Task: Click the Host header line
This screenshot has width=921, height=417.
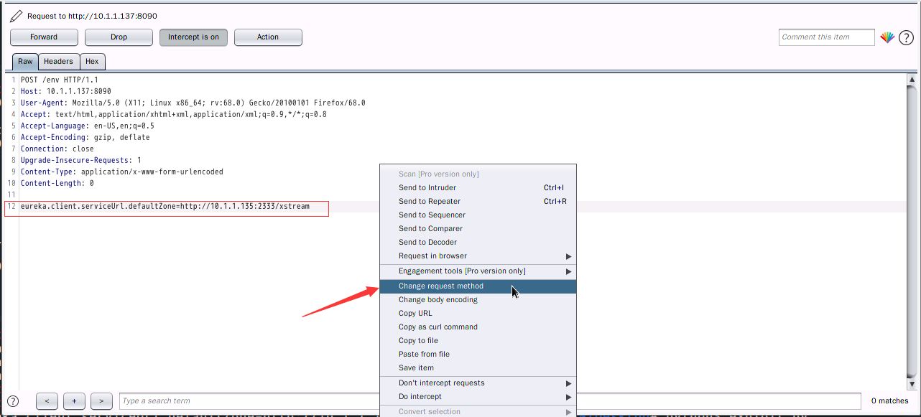Action: pyautogui.click(x=65, y=91)
